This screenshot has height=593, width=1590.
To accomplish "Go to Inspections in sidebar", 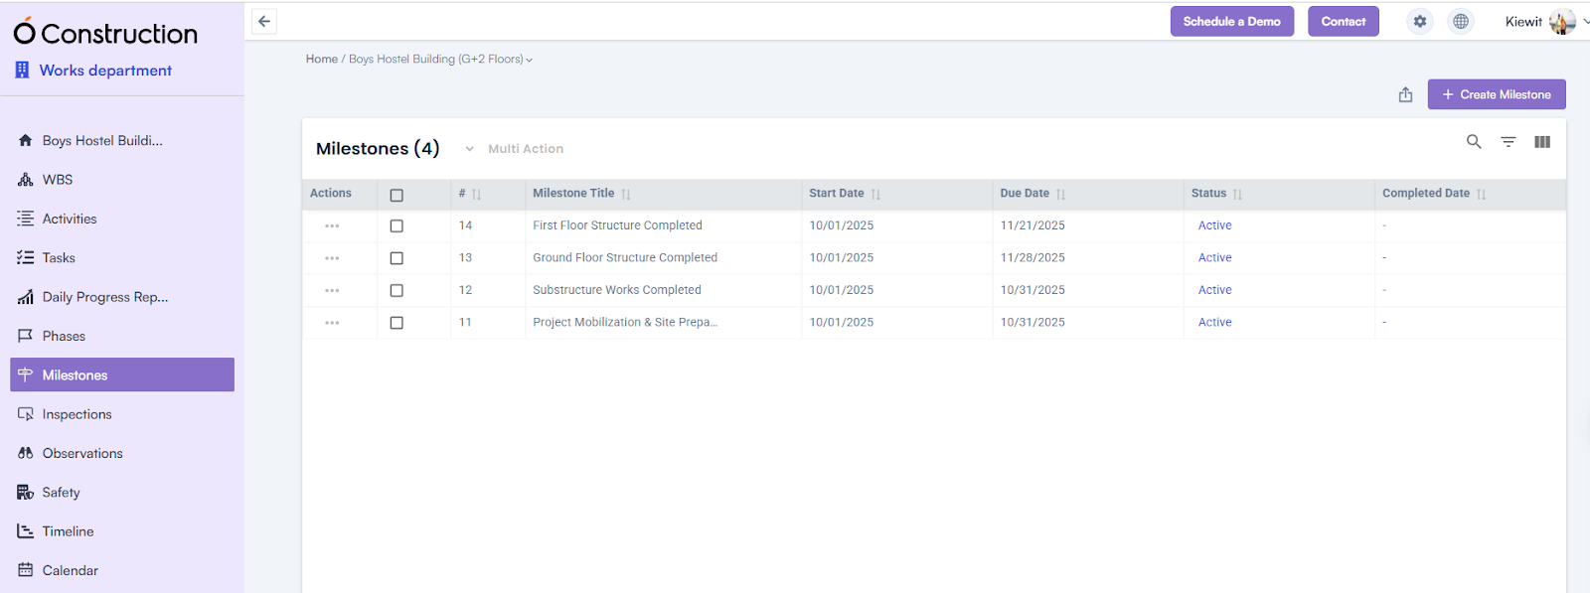I will point(77,414).
